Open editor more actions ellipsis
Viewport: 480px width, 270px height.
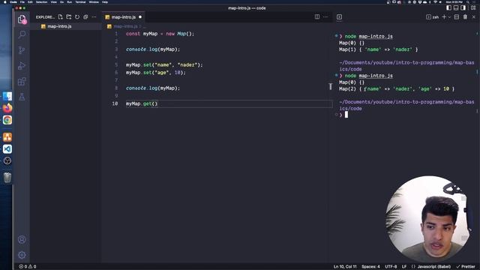[325, 16]
